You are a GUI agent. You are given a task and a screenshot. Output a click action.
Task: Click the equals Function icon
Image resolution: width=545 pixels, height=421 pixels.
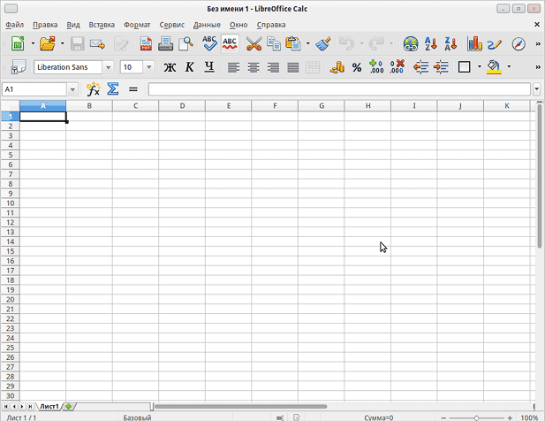pyautogui.click(x=132, y=89)
